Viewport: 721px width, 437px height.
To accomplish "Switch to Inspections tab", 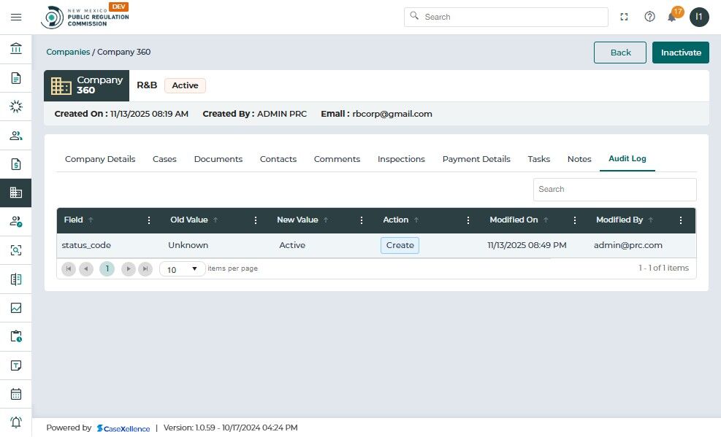I will point(402,159).
